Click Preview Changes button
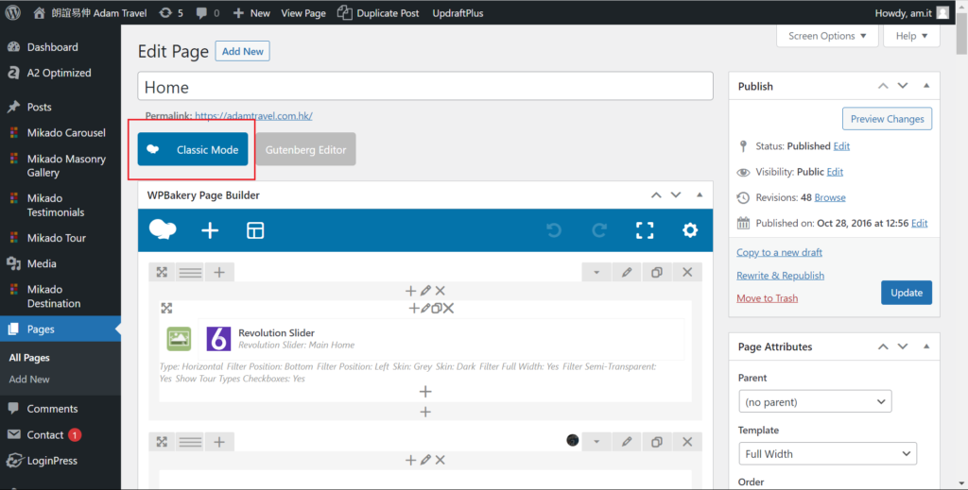968x490 pixels. (887, 119)
